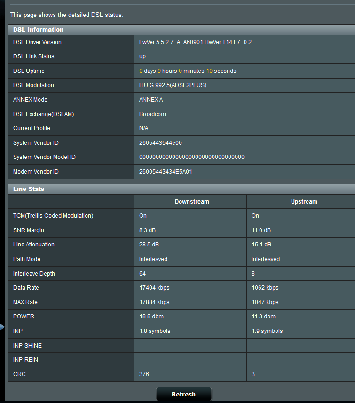
Task: Click the DSL Uptime value
Action: point(188,71)
